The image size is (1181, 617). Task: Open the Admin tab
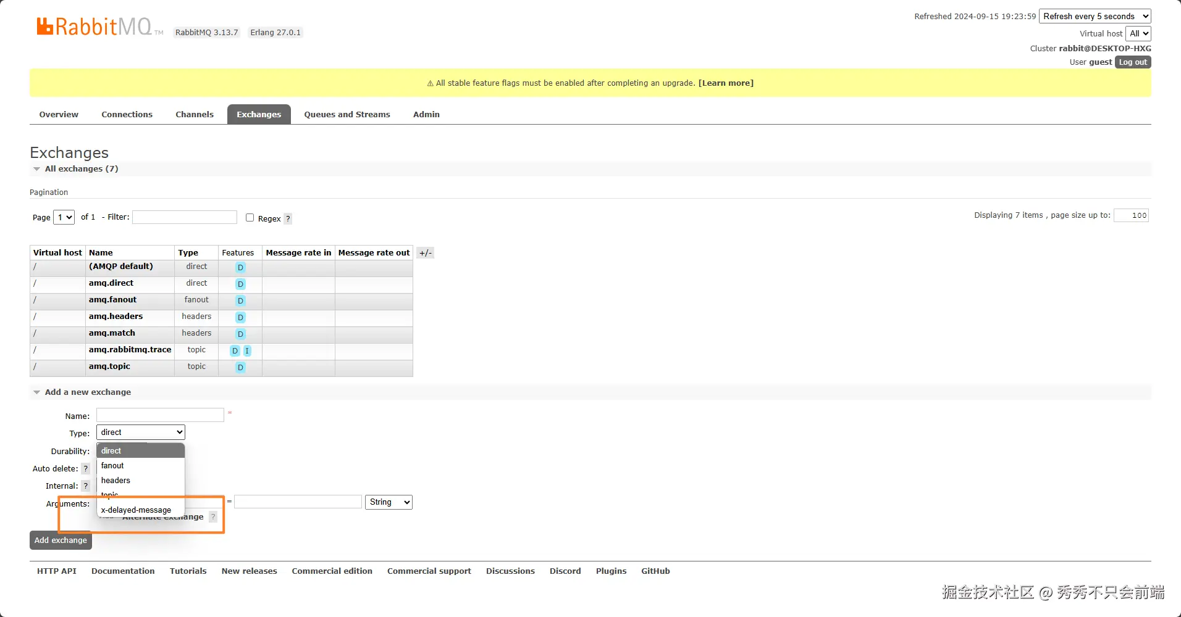pyautogui.click(x=426, y=115)
